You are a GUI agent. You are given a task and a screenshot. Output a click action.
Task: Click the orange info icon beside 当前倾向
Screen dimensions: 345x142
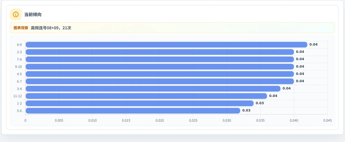pyautogui.click(x=16, y=14)
